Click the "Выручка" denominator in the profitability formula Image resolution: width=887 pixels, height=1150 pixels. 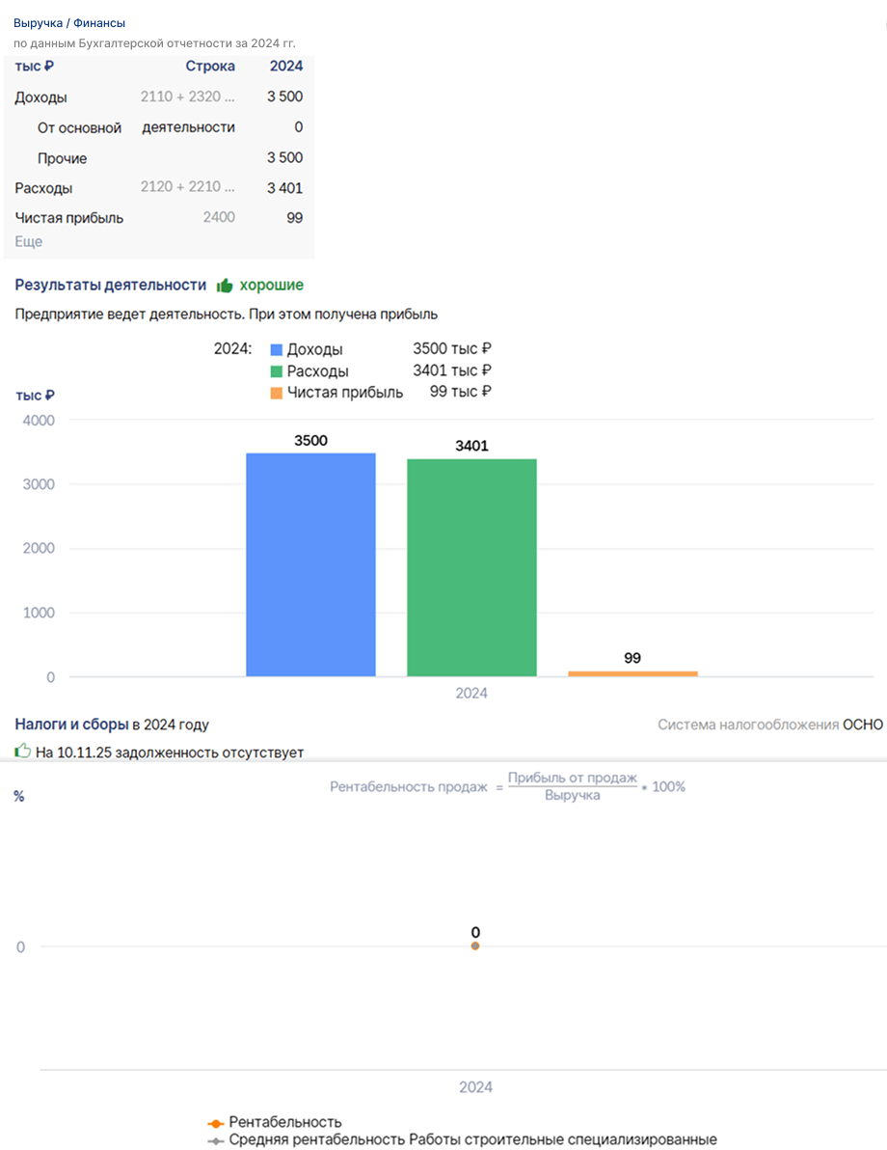[x=573, y=796]
